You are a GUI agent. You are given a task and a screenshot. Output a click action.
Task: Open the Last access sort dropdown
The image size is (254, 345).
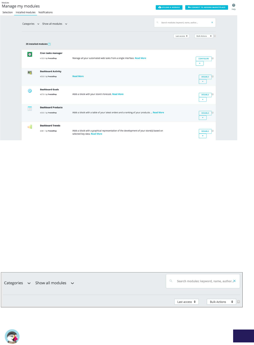(181, 36)
